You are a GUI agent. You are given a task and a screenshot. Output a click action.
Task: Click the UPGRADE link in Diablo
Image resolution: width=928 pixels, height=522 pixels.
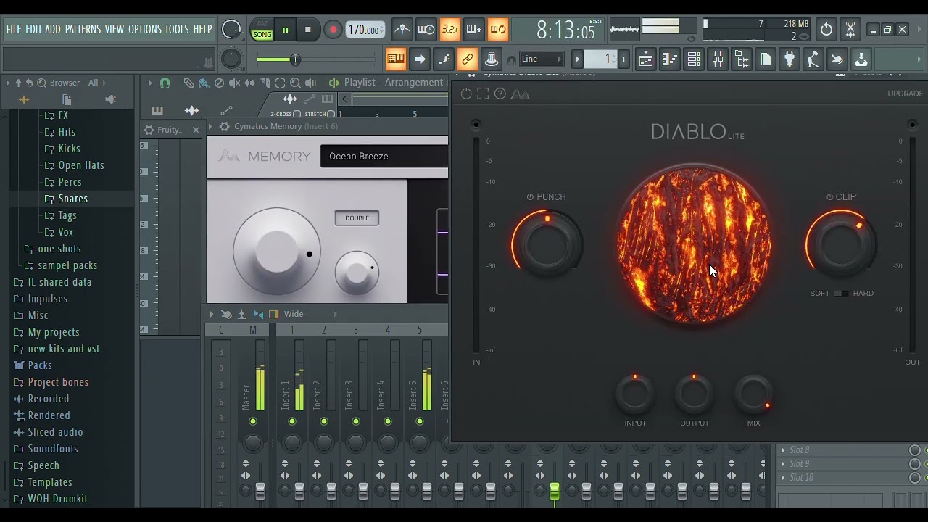pos(905,94)
